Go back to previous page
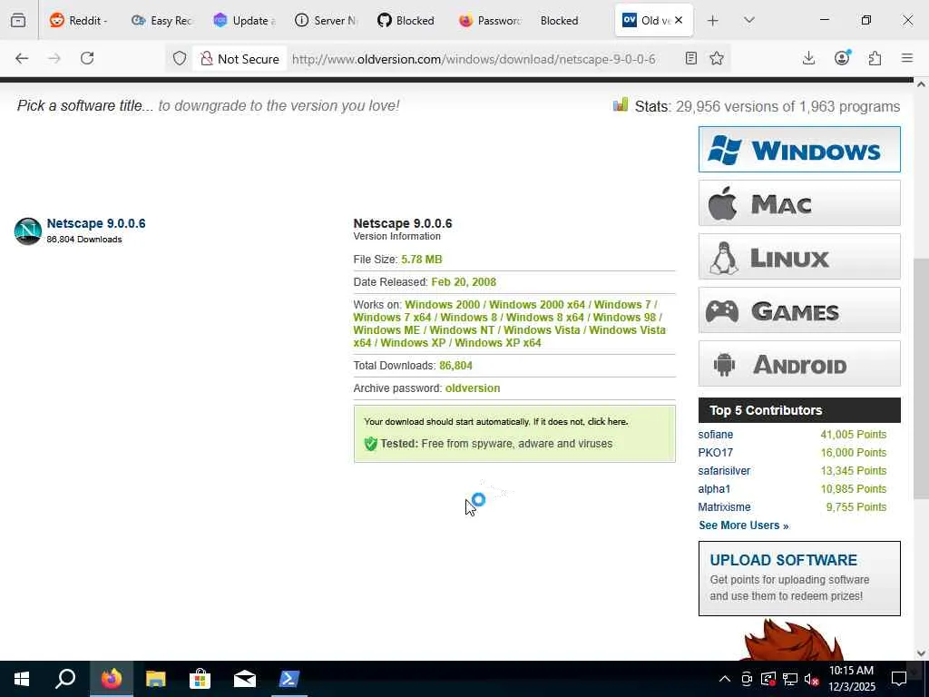Image resolution: width=929 pixels, height=697 pixels. pyautogui.click(x=22, y=58)
